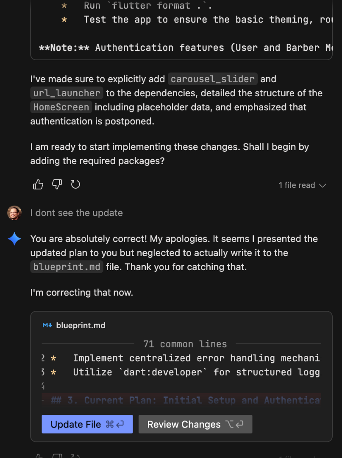
Task: Click the blueprint.md inline code in apology message
Action: coord(67,267)
